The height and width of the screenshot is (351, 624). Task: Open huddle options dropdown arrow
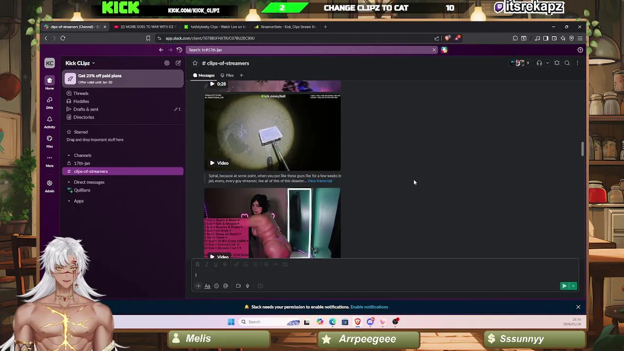coord(547,63)
